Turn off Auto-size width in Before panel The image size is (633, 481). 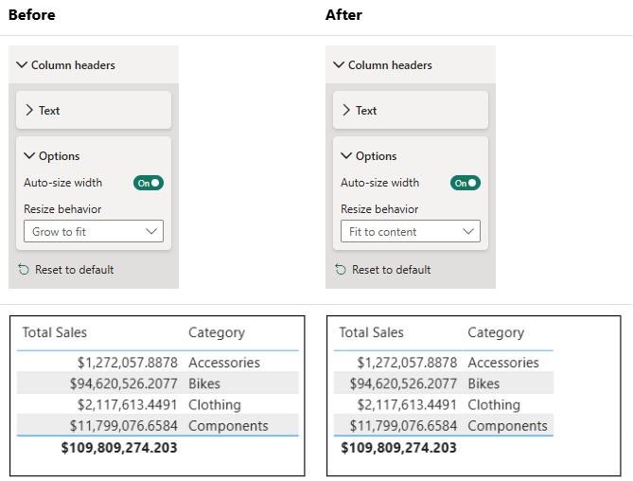[x=149, y=183]
